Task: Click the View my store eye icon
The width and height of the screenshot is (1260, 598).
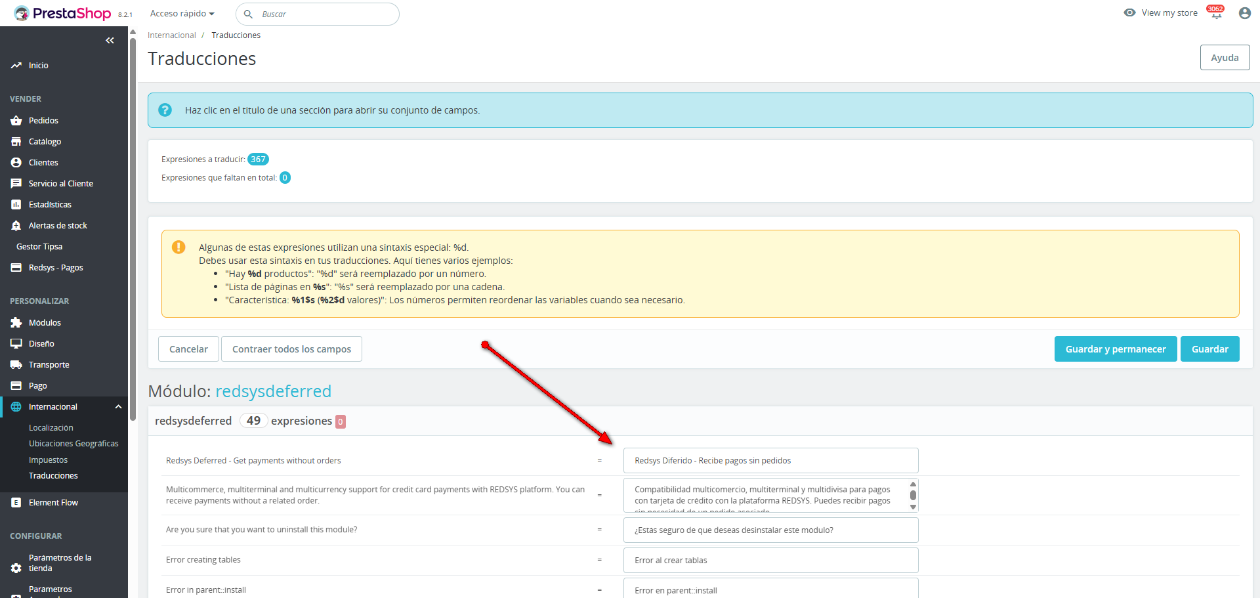Action: click(1129, 12)
